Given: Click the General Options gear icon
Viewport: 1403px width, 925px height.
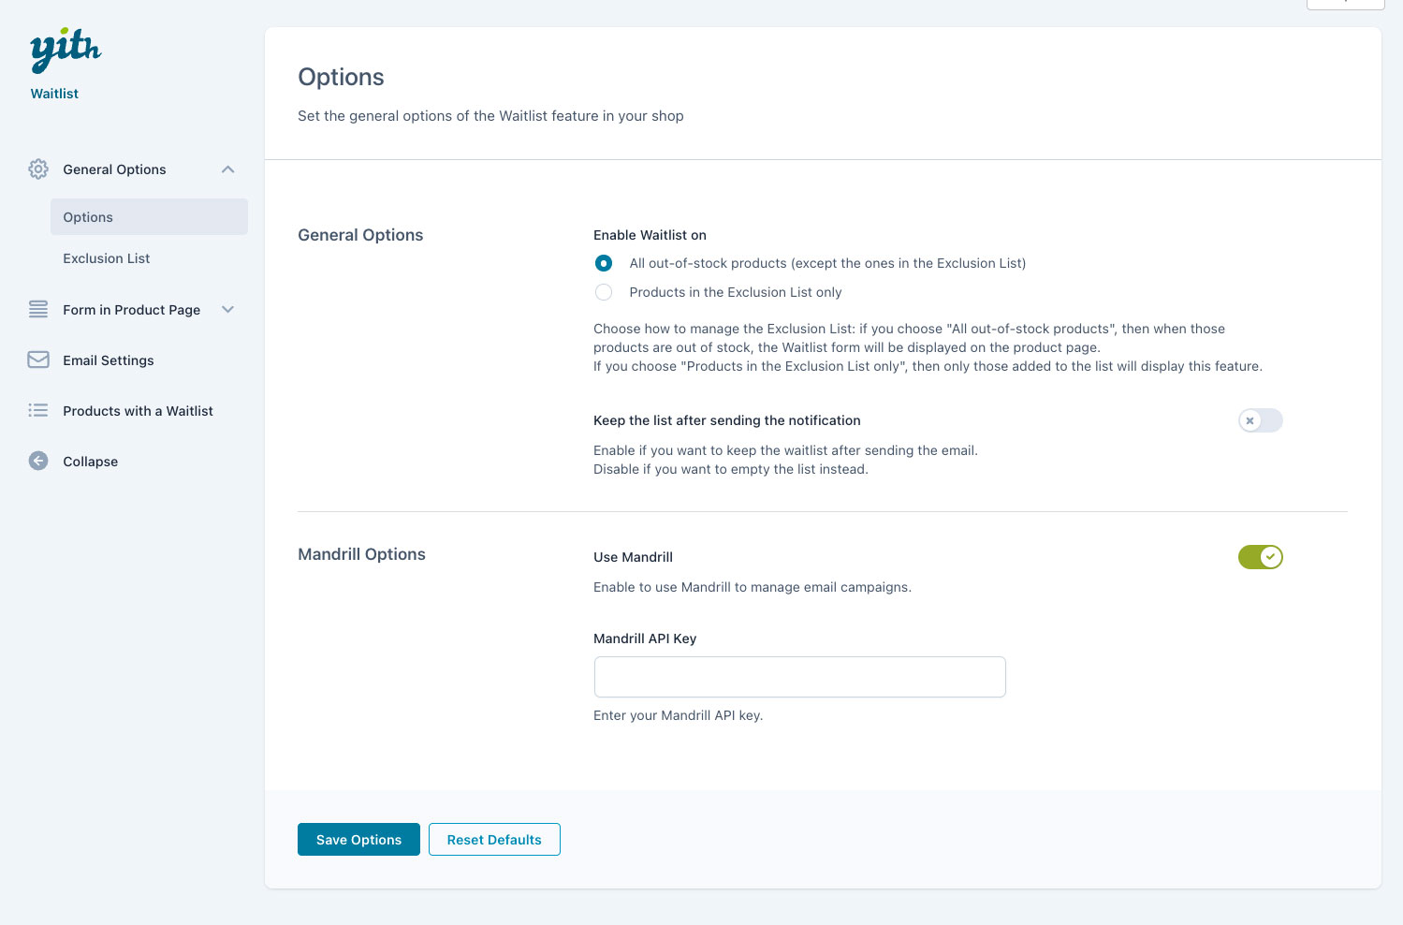Looking at the screenshot, I should tap(38, 169).
